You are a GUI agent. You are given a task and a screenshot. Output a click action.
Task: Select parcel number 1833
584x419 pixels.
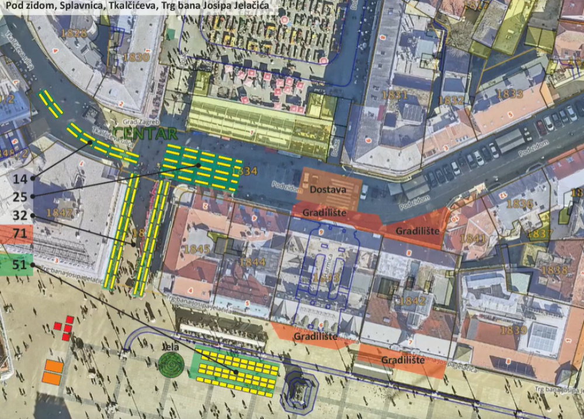click(x=509, y=94)
